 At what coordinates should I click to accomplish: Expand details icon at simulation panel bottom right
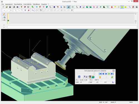point(113,82)
